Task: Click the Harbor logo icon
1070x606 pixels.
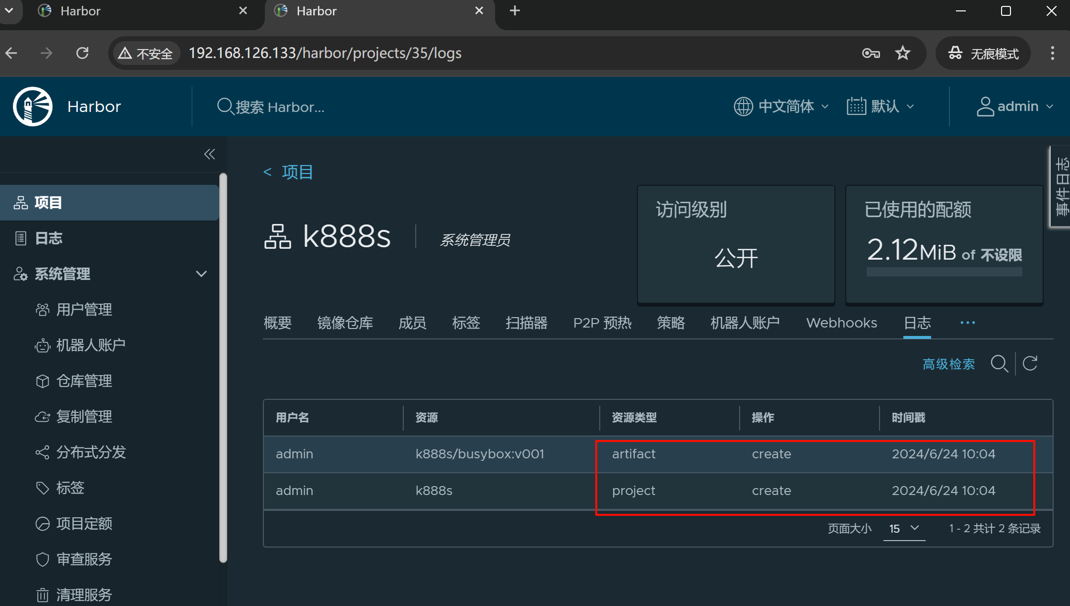Action: tap(33, 107)
